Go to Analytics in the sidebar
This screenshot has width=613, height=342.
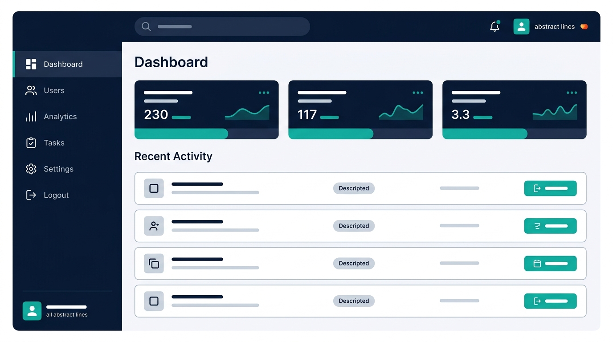pos(67,117)
